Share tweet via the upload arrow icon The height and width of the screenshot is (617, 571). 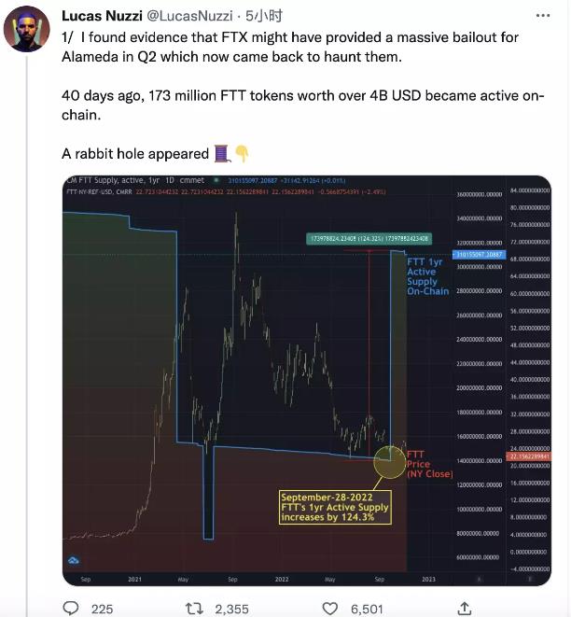tap(465, 608)
